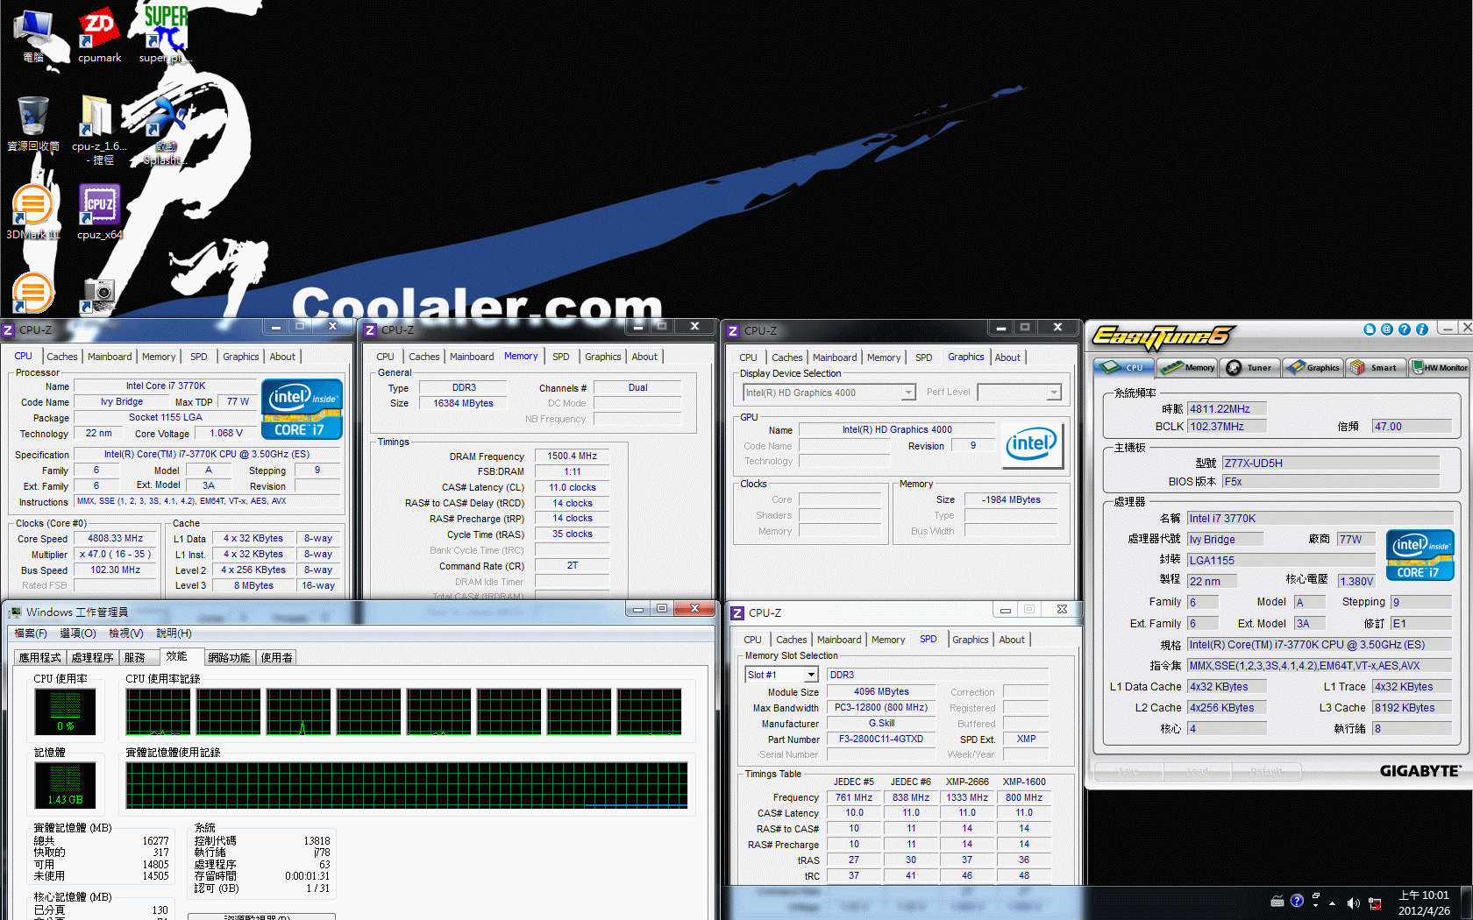Open the volume speaker tray icon
The image size is (1473, 920).
click(x=1353, y=903)
